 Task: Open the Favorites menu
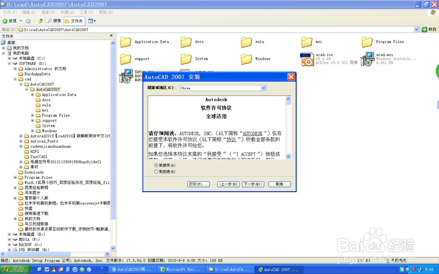click(68, 12)
